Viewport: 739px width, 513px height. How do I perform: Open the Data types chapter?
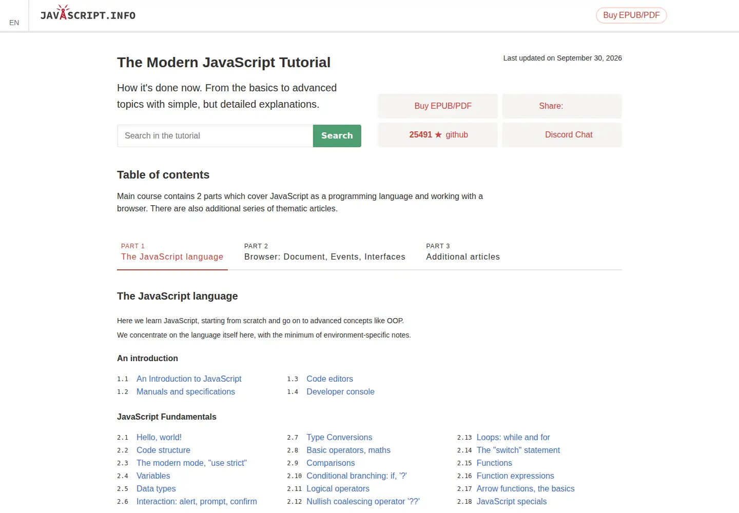click(156, 489)
